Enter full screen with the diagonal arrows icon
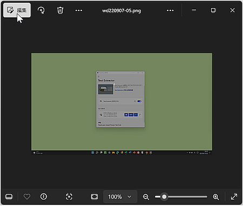This screenshot has height=206, width=243. pyautogui.click(x=234, y=196)
